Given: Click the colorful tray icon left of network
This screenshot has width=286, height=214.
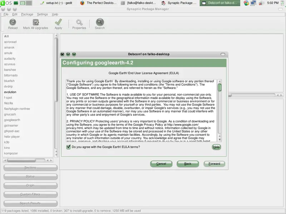Looking at the screenshot, I should 246,3.
